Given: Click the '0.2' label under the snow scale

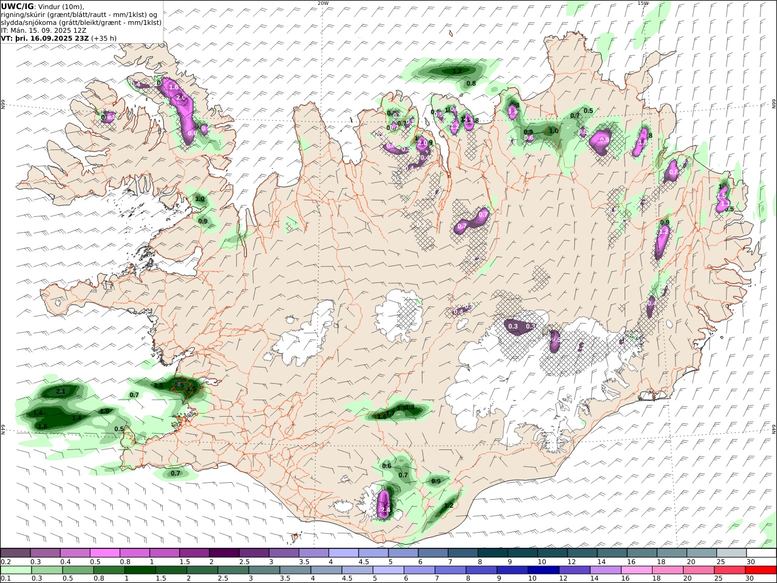Looking at the screenshot, I should point(6,562).
